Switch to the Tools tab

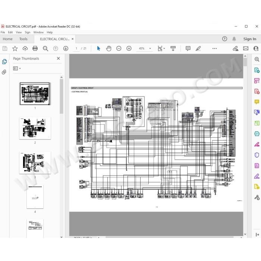[x=23, y=39]
